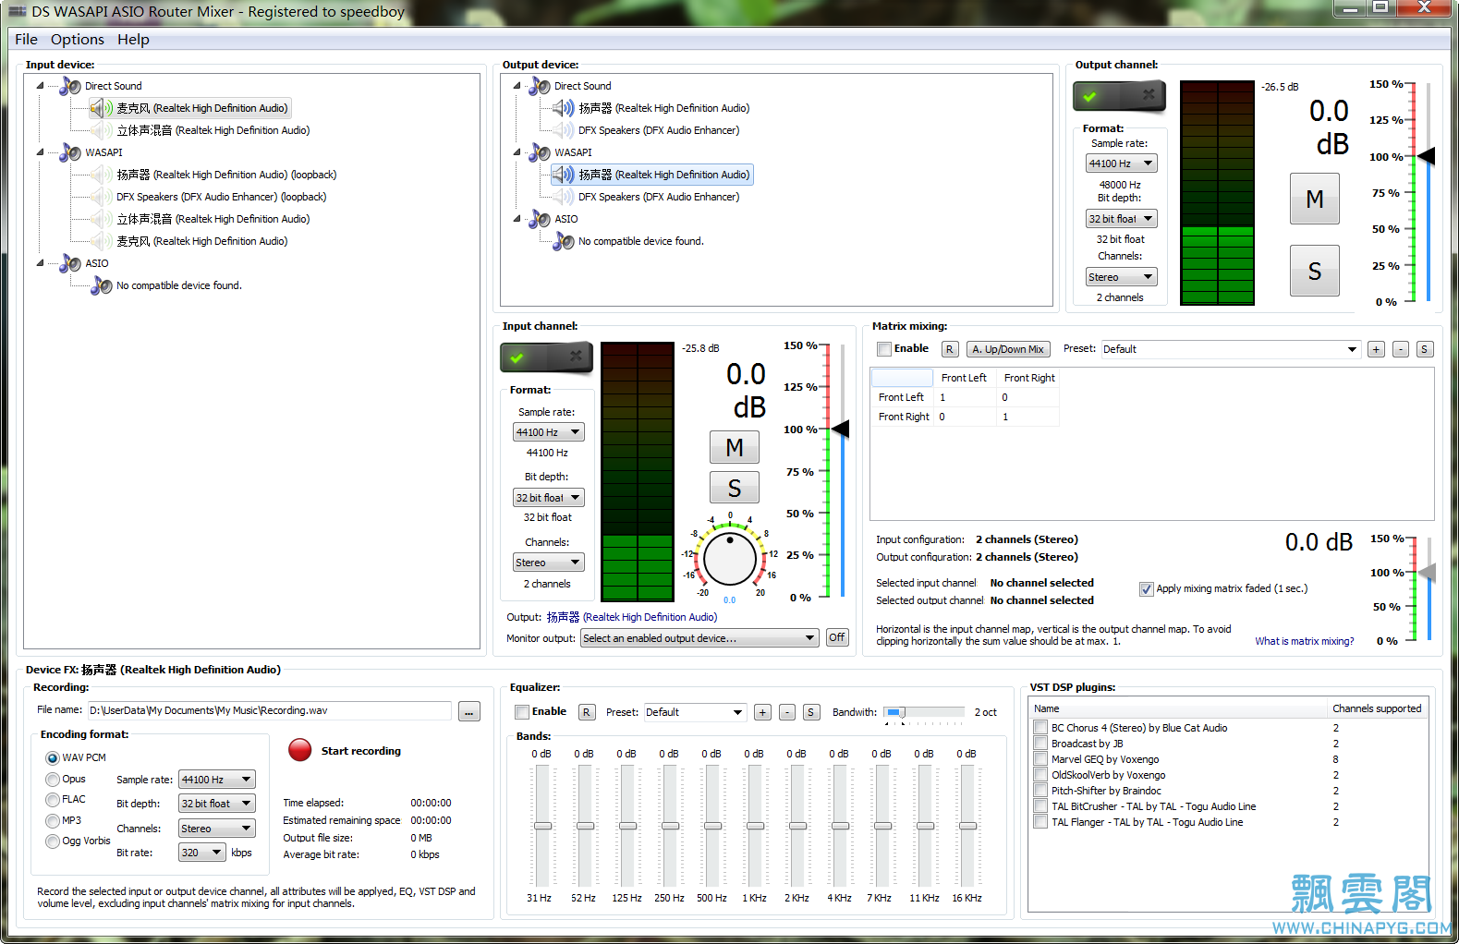Open the Help menu
The height and width of the screenshot is (944, 1459).
(133, 39)
